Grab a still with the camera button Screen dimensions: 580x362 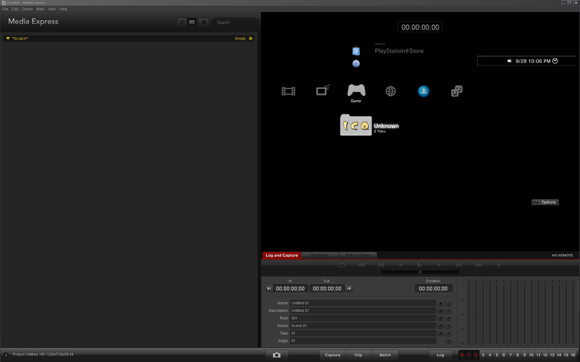pos(277,355)
